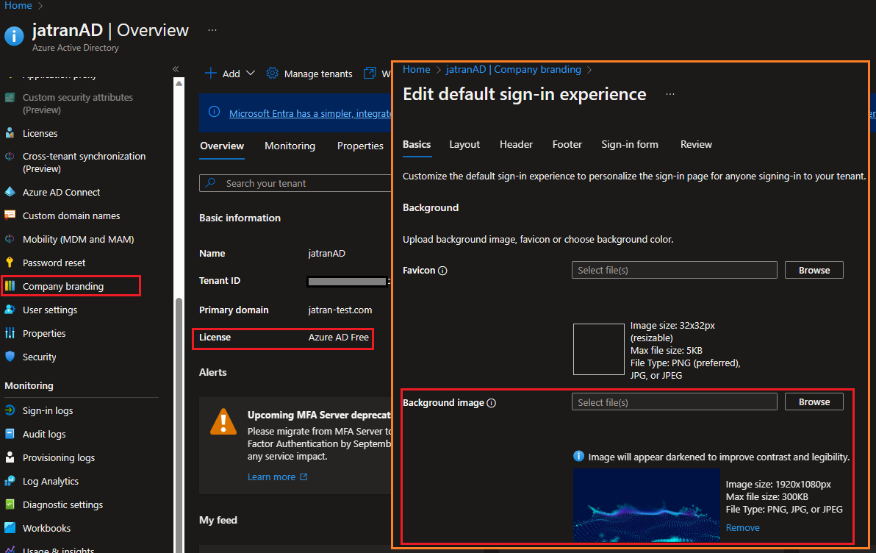Click the search magnifier icon in tenant search
This screenshot has height=553, width=876.
(x=211, y=183)
